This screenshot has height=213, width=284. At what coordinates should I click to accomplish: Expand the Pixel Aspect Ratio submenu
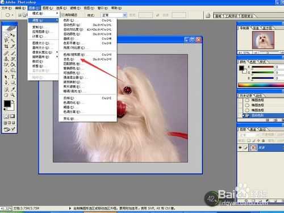tap(43, 52)
